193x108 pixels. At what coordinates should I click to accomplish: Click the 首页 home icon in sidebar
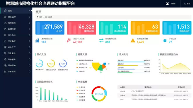tap(5, 11)
